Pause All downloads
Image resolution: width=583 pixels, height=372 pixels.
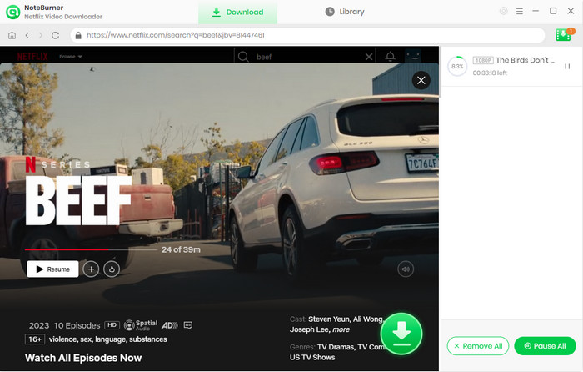click(545, 346)
